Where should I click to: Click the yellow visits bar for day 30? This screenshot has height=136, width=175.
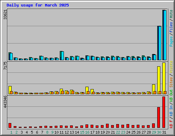coord(159,80)
